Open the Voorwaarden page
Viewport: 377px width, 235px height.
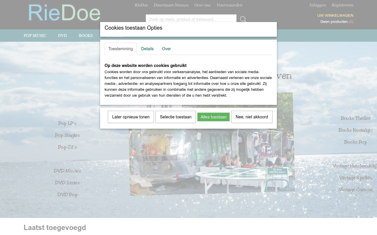229,5
